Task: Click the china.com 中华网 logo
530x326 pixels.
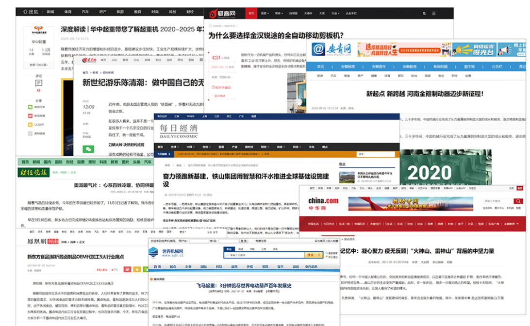Action: tap(323, 204)
